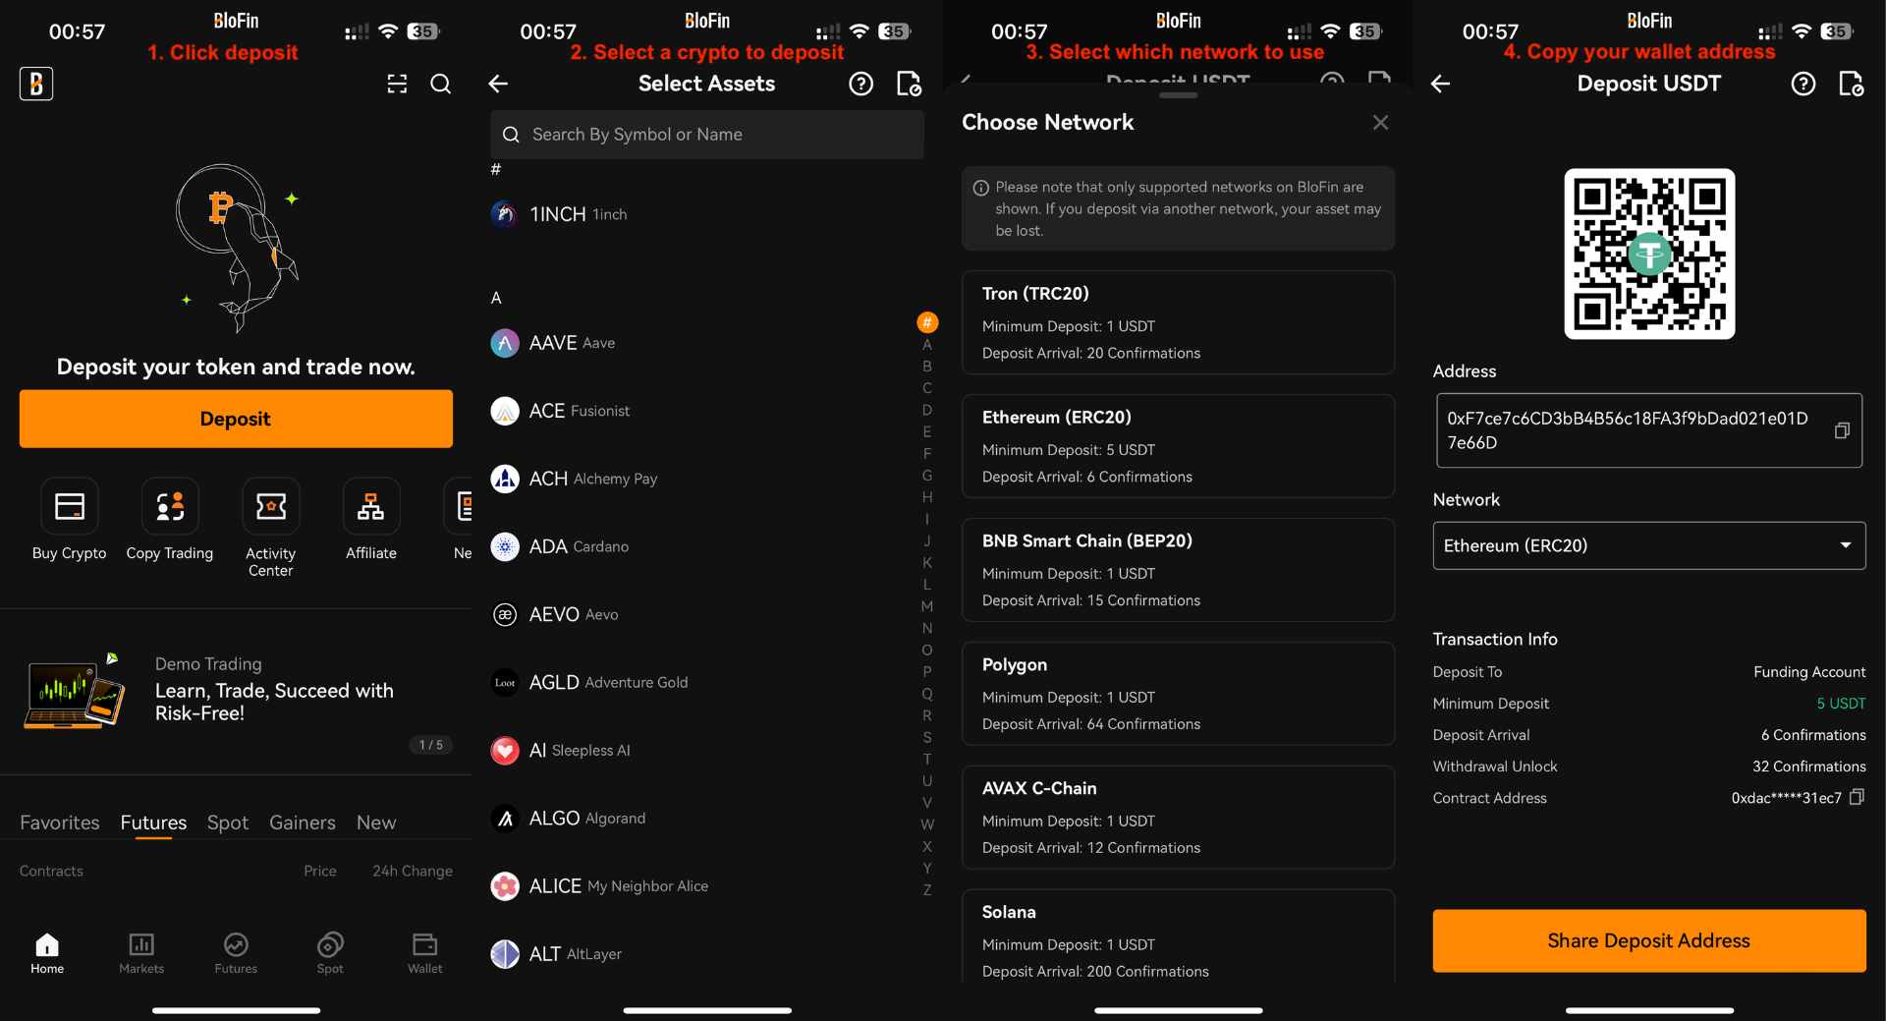Copy the wallet address with copy icon
Image resolution: width=1886 pixels, height=1021 pixels.
click(1842, 430)
